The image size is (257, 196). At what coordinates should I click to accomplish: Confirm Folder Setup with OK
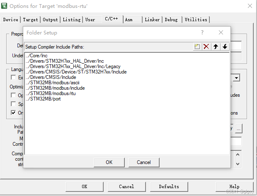pyautogui.click(x=109, y=162)
